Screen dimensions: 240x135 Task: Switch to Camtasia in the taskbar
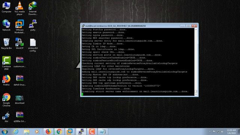[x=92, y=132]
